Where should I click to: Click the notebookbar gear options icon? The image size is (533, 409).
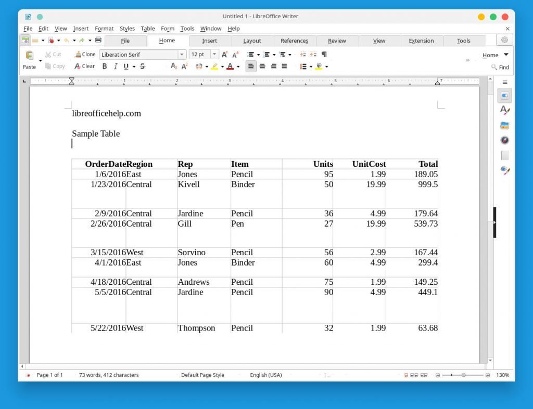504,40
